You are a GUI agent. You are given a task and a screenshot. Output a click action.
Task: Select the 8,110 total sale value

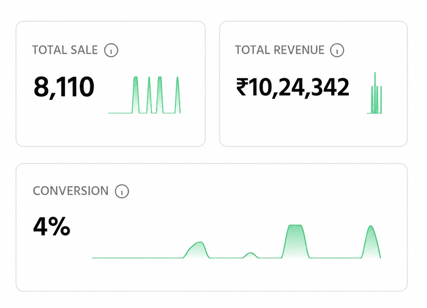(x=64, y=87)
